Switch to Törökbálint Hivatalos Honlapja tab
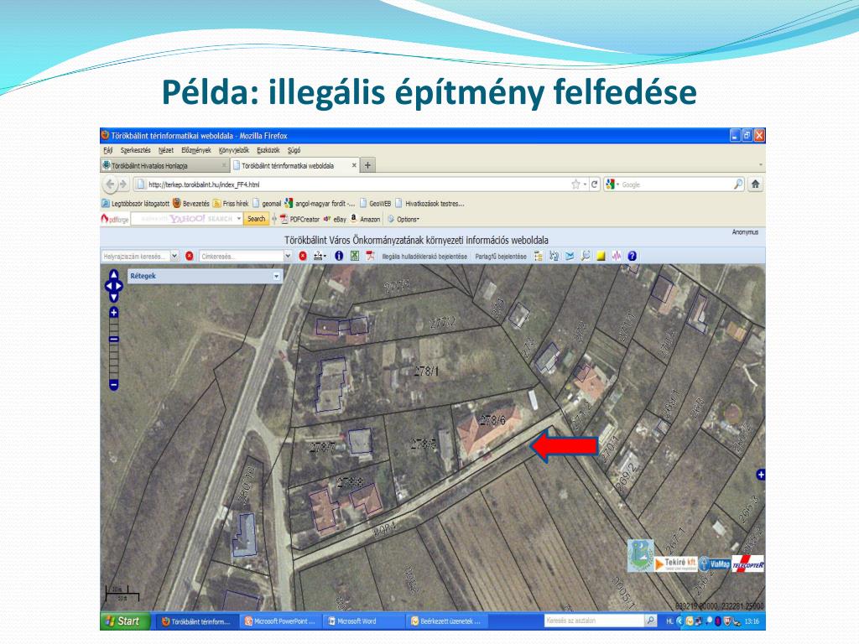 click(x=164, y=165)
